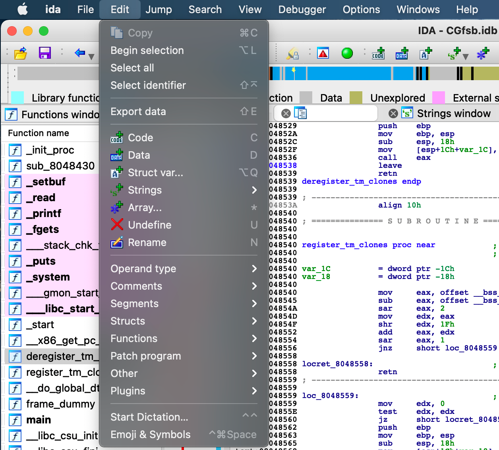Viewport: 499px width, 450px height.
Task: Select Code in the Edit menu
Action: point(184,138)
